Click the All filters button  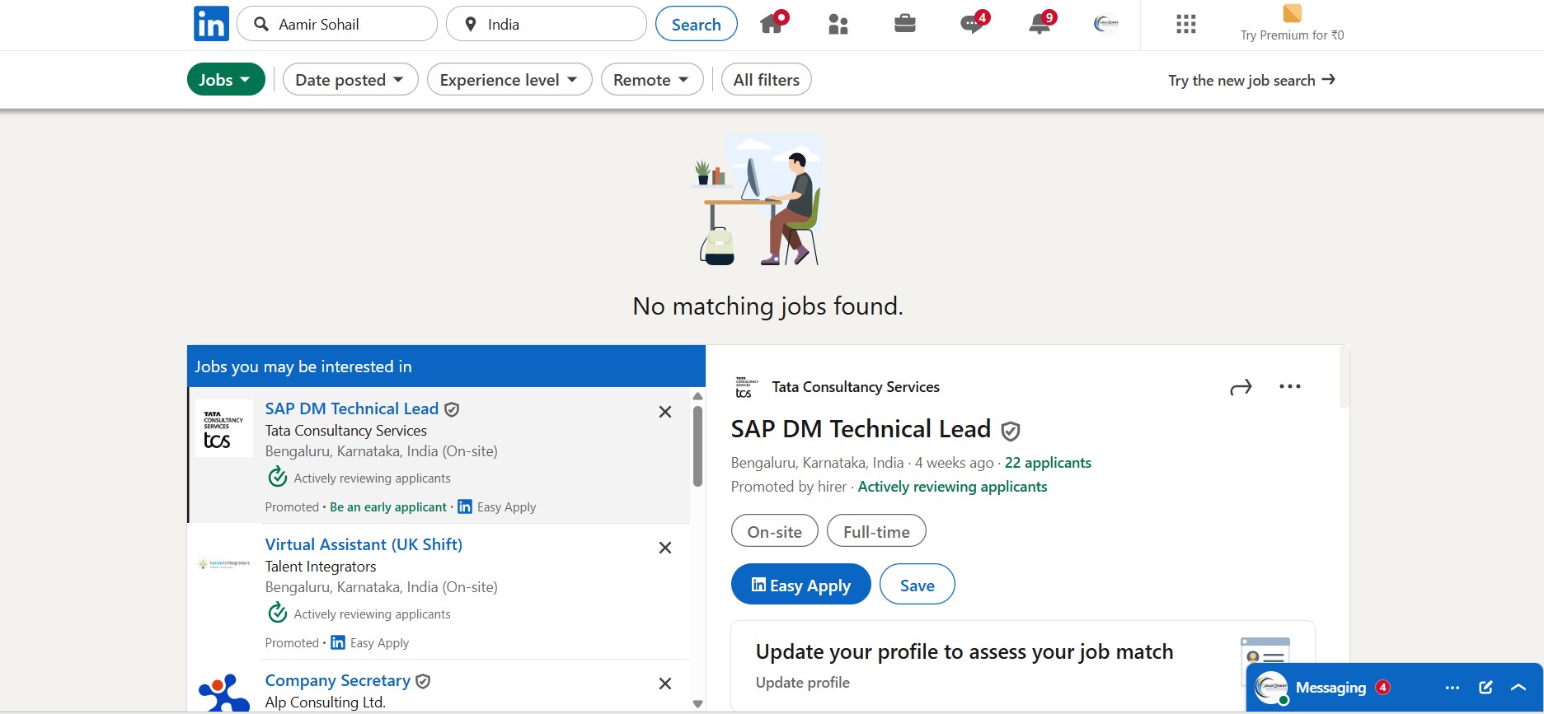point(766,80)
